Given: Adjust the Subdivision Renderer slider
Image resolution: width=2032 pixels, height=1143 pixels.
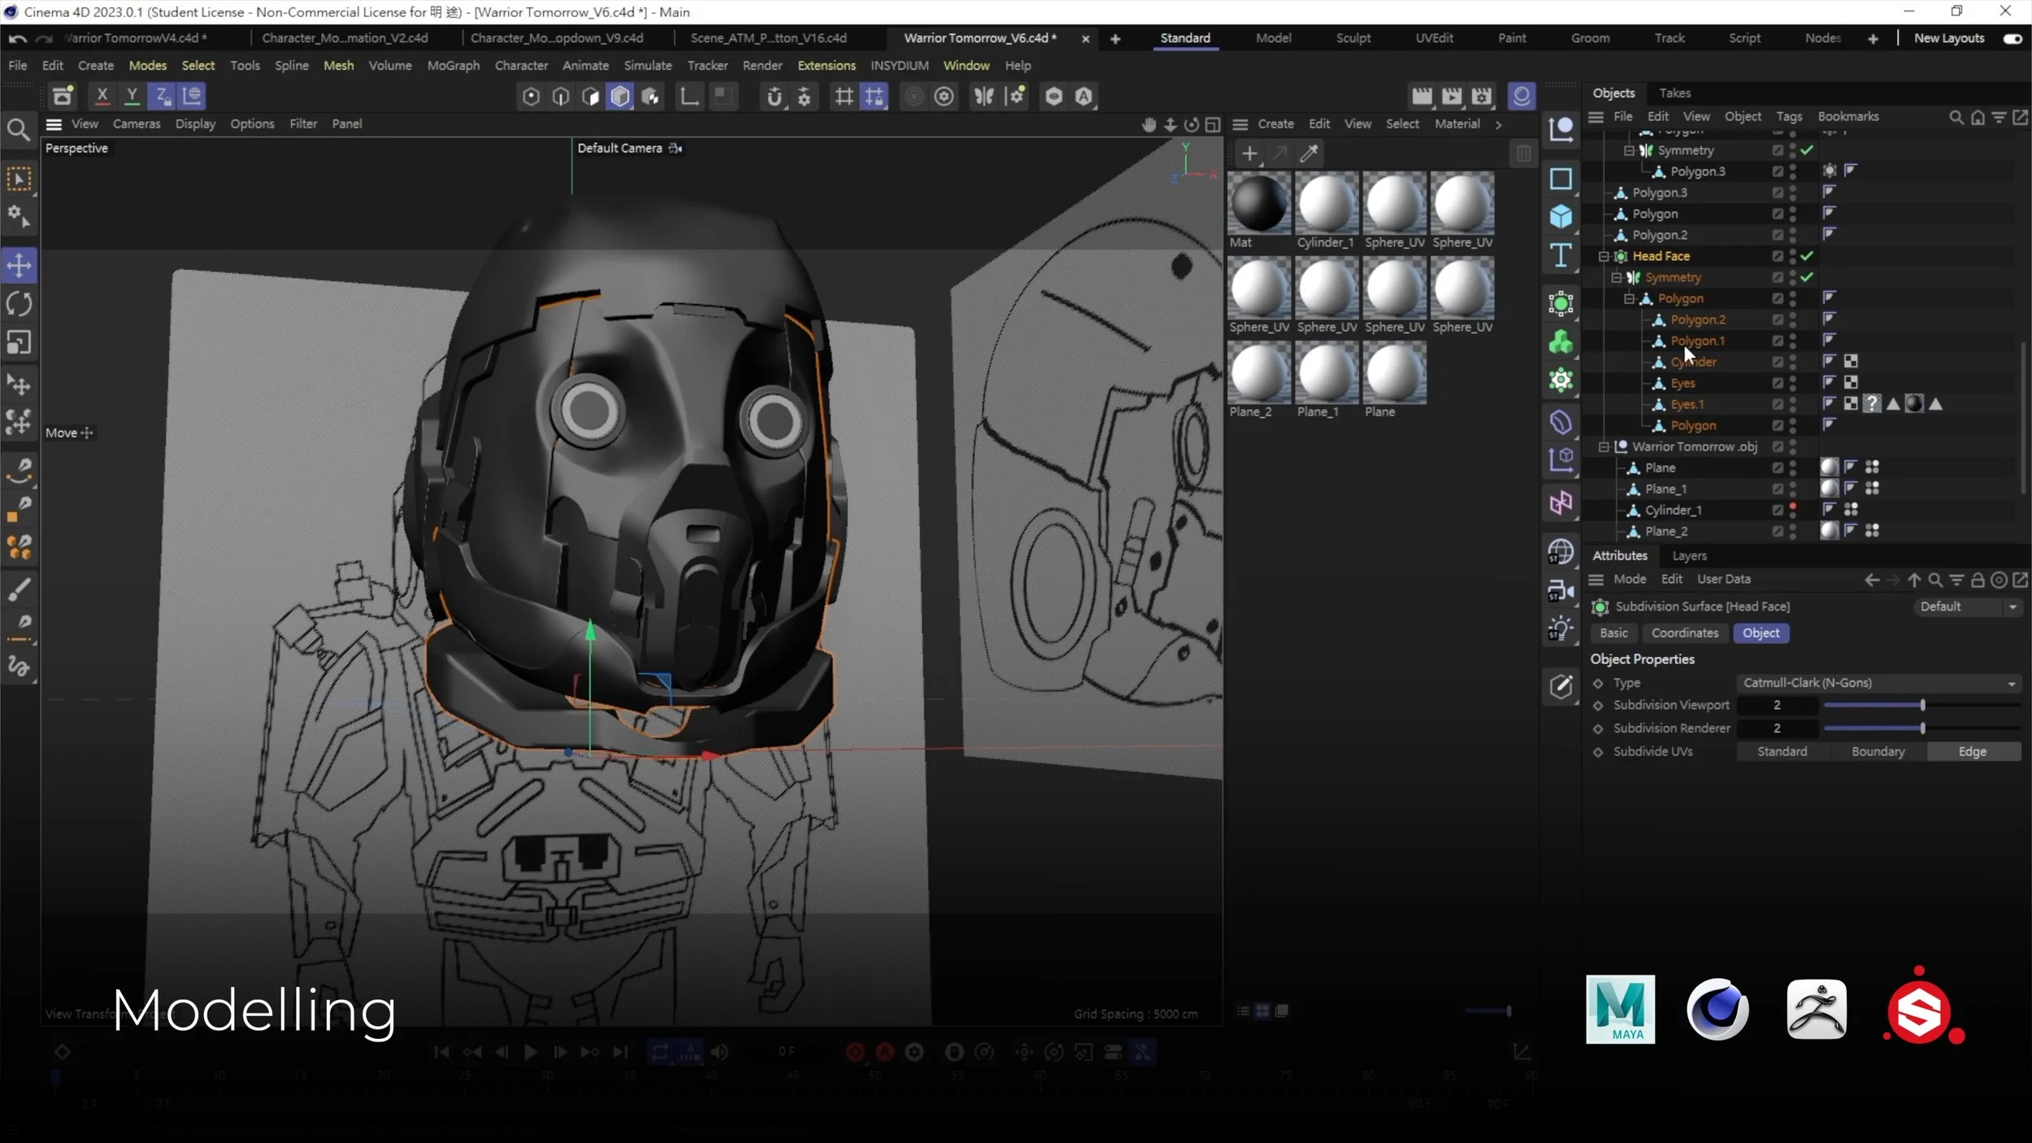Looking at the screenshot, I should (1921, 728).
